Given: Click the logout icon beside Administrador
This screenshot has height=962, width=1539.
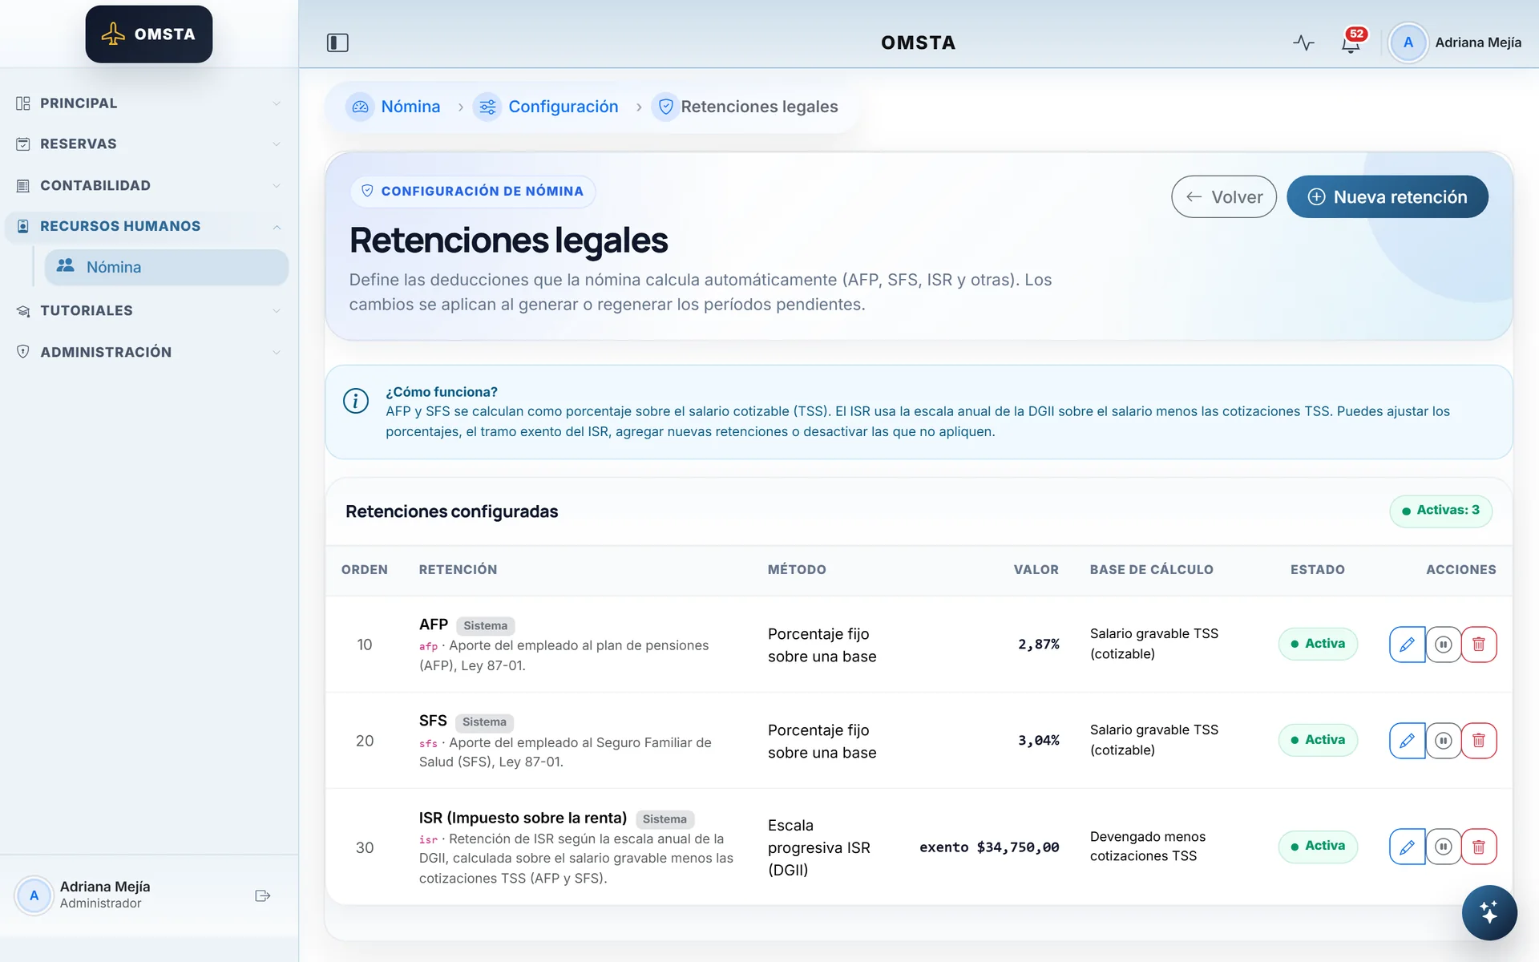Looking at the screenshot, I should pyautogui.click(x=262, y=895).
